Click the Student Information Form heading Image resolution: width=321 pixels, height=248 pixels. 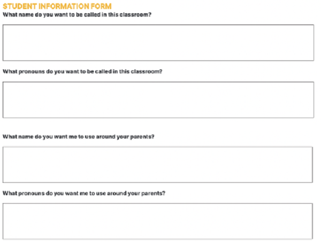[x=57, y=6]
